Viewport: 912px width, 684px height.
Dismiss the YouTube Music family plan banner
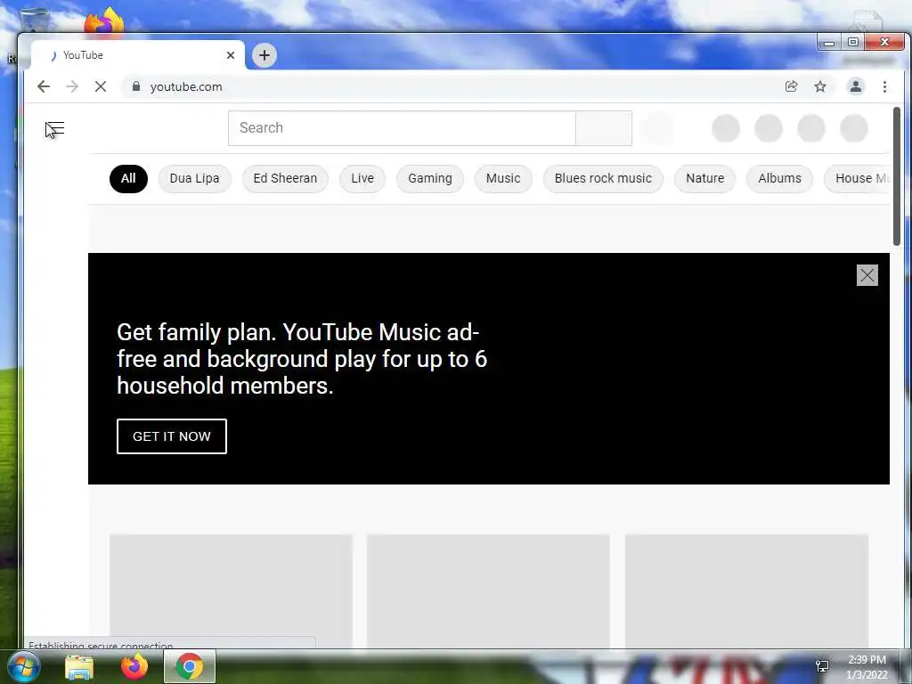pos(867,275)
